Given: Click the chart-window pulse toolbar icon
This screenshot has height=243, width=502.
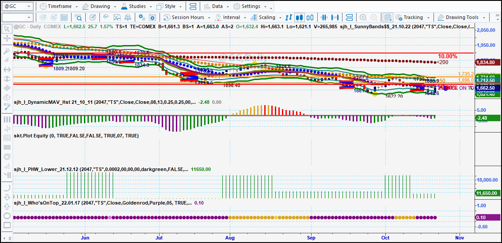Looking at the screenshot, I should pos(117,17).
